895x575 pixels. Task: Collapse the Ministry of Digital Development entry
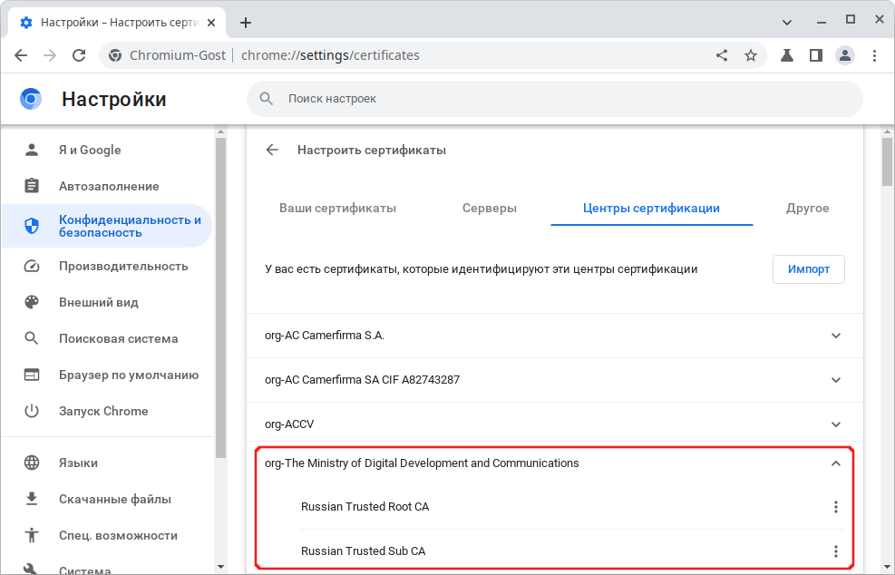[x=836, y=463]
